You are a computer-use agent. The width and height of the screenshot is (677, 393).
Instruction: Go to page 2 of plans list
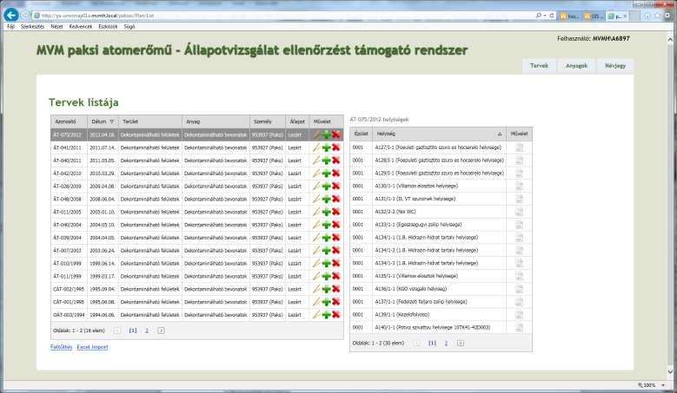147,331
